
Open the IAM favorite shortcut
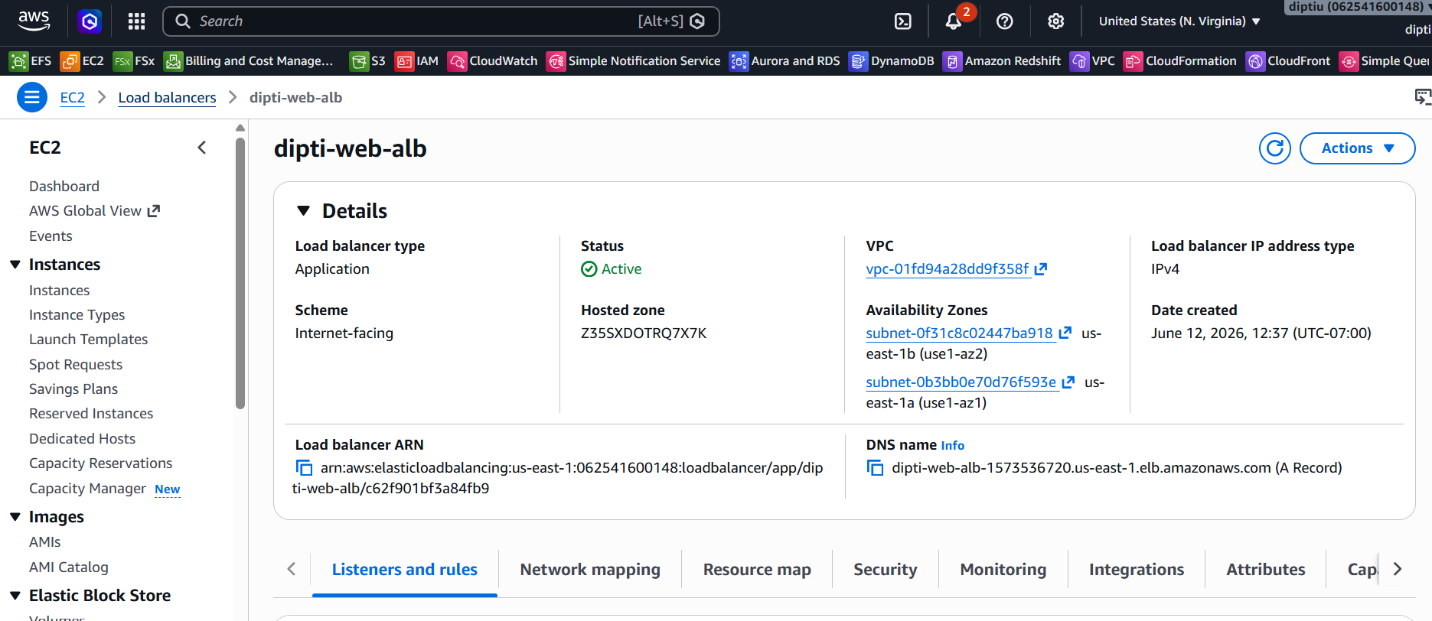(417, 61)
